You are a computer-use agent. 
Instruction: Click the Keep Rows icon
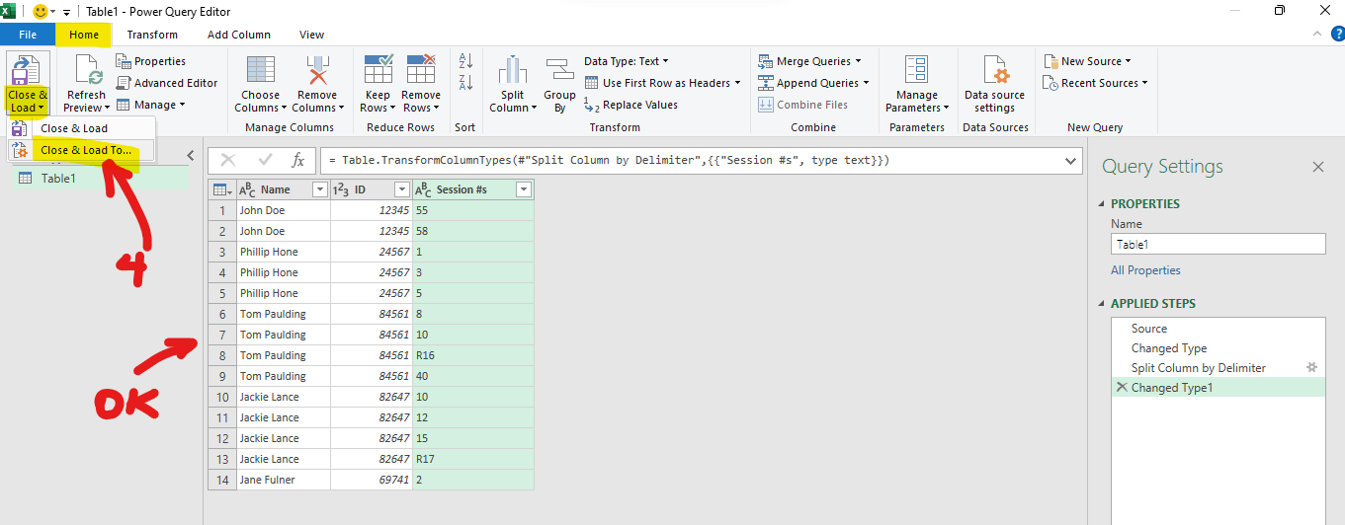pos(378,69)
